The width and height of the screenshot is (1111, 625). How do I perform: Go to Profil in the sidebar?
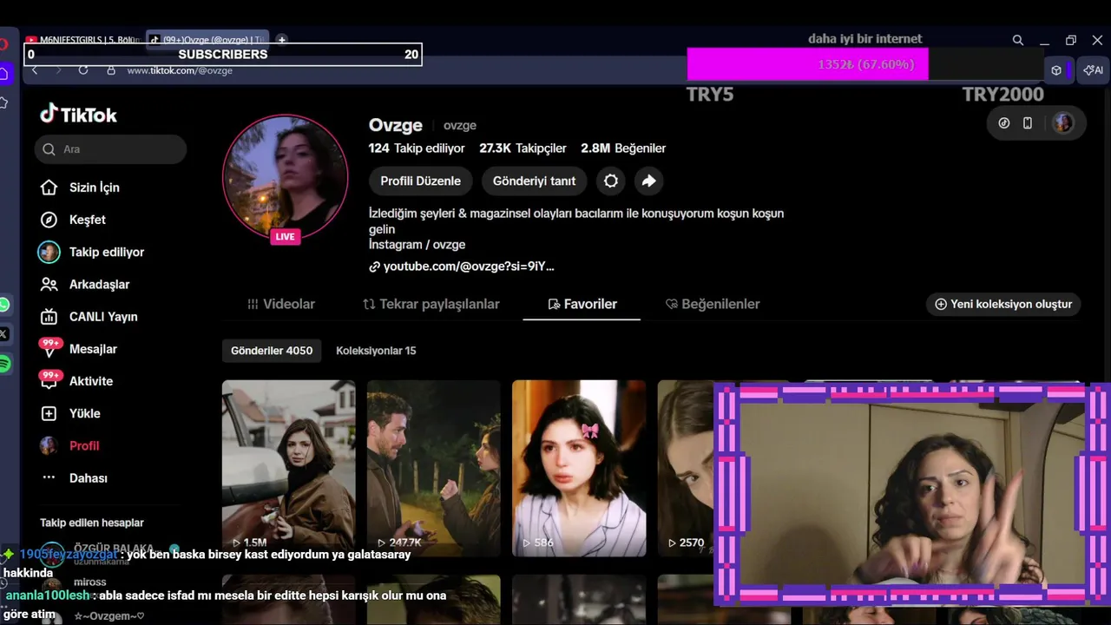(x=84, y=445)
